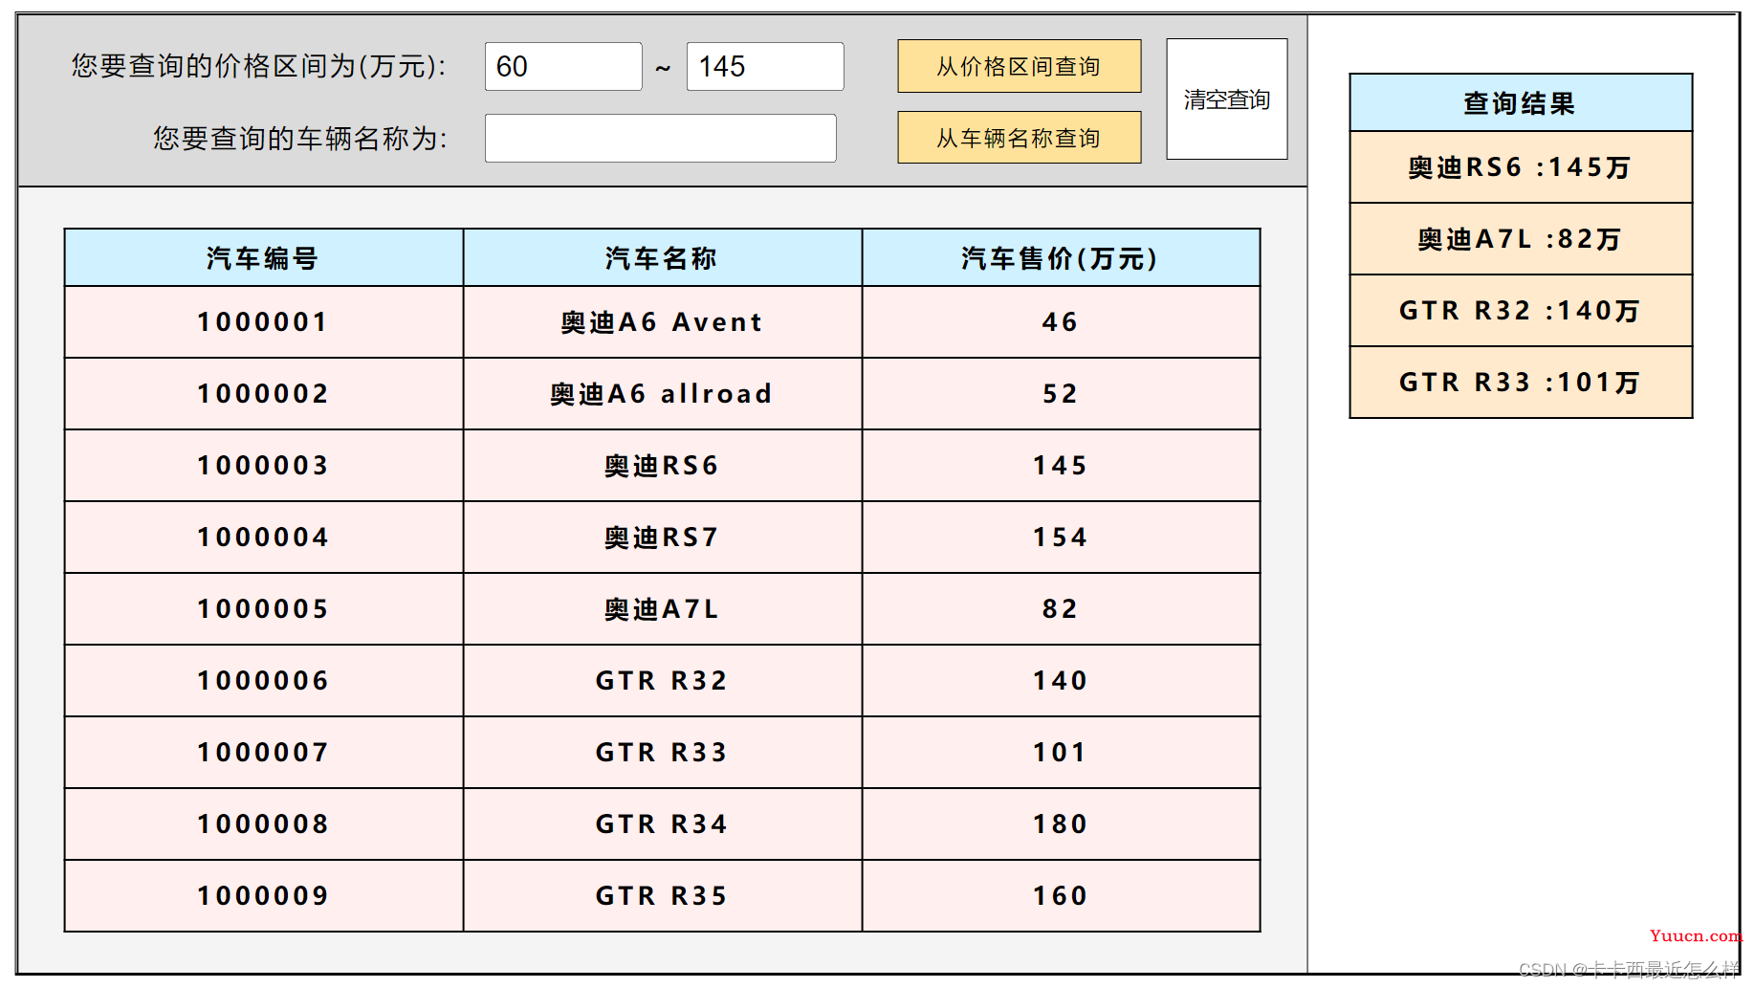Select car number cell 1000002
Screen dimensions: 1755x988
point(264,394)
